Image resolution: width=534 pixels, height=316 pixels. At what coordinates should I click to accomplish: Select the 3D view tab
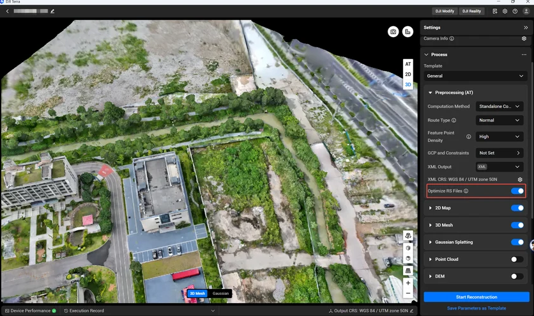[x=408, y=84]
